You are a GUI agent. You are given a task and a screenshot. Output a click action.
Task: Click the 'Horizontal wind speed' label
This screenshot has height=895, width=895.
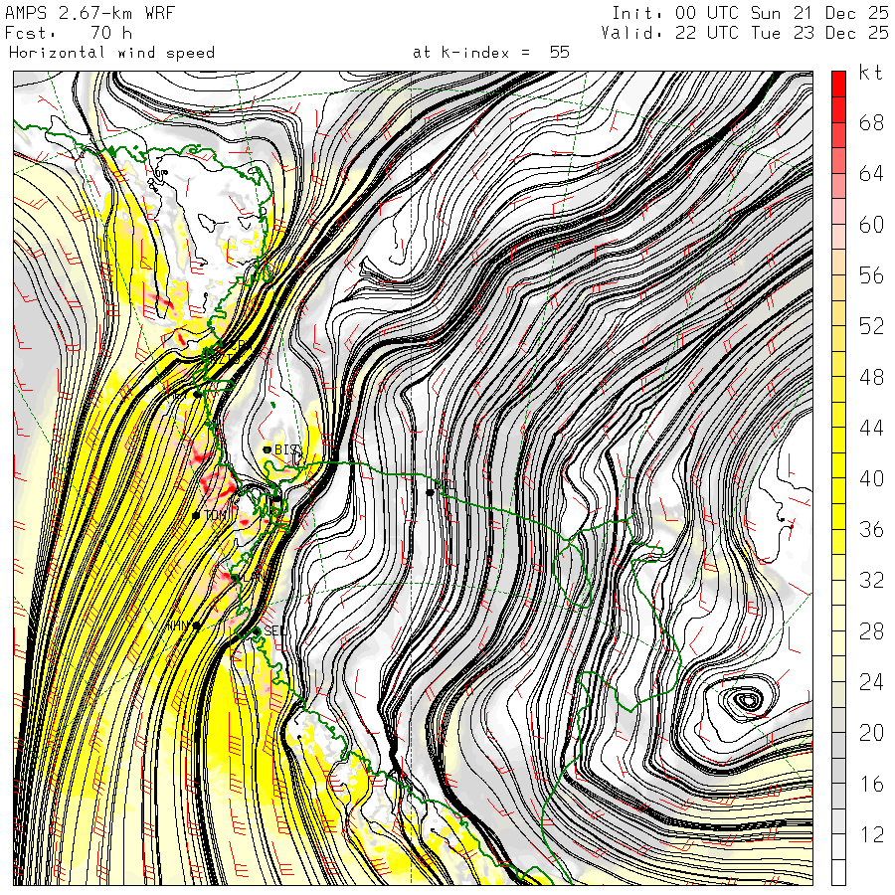(111, 53)
